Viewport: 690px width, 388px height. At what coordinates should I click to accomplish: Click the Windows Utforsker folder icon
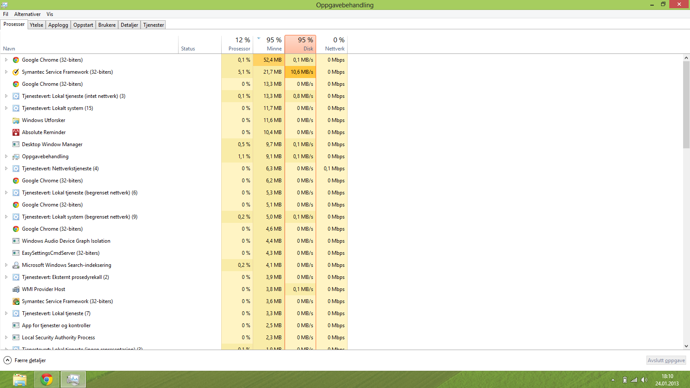(16, 120)
